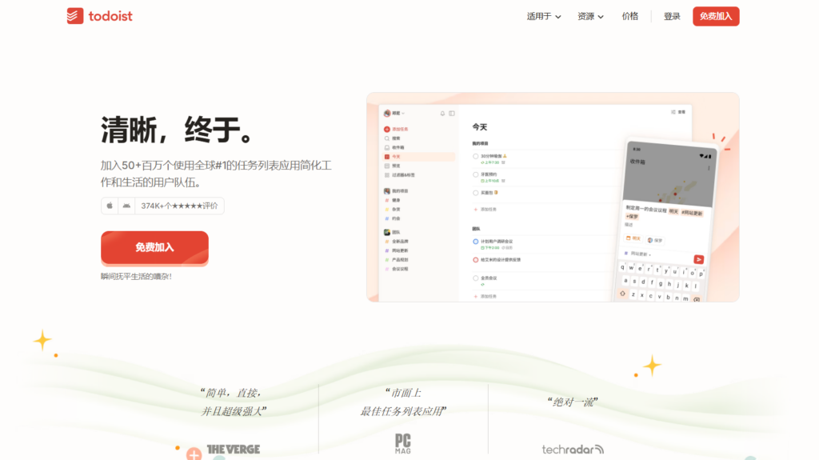Click the red send arrow on phone mockup

[698, 259]
